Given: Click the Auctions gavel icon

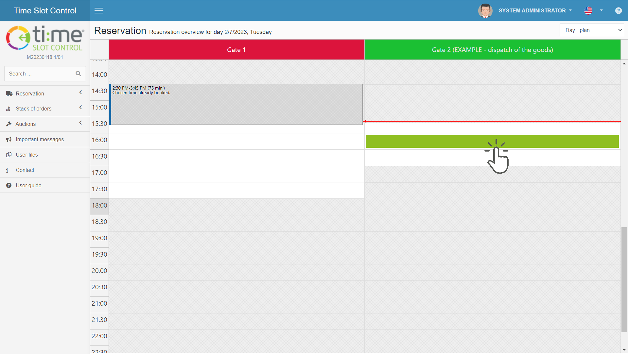Looking at the screenshot, I should tap(9, 124).
